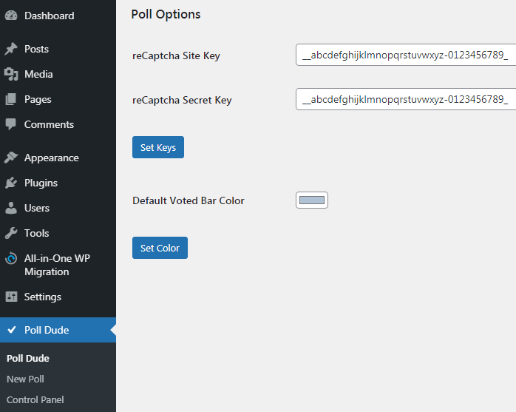Screen dimensions: 516x412
Task: Click the Comments speech bubble icon
Action: point(11,124)
